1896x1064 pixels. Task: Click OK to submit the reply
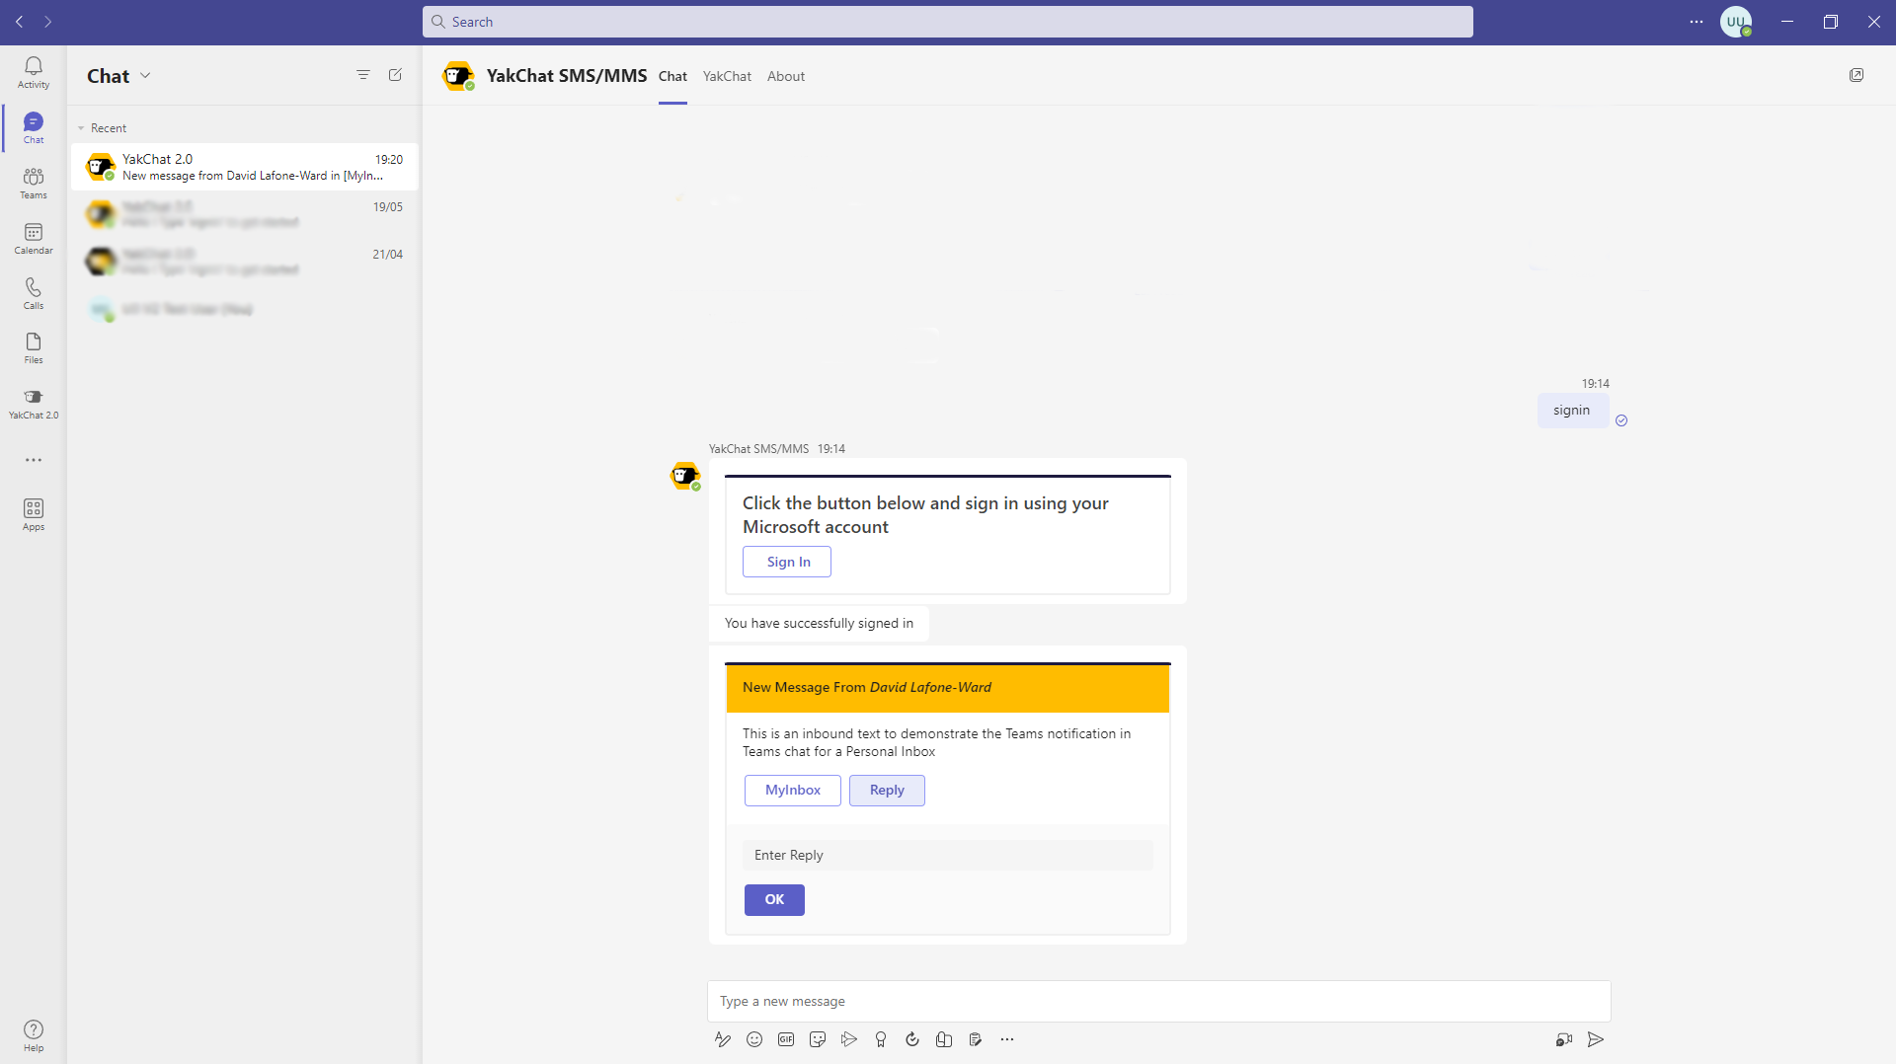(774, 900)
